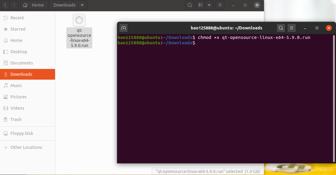Open search in the terminal window

coord(281,28)
